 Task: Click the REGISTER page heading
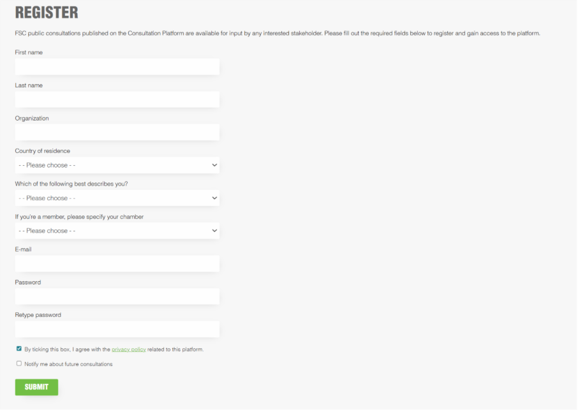(47, 13)
